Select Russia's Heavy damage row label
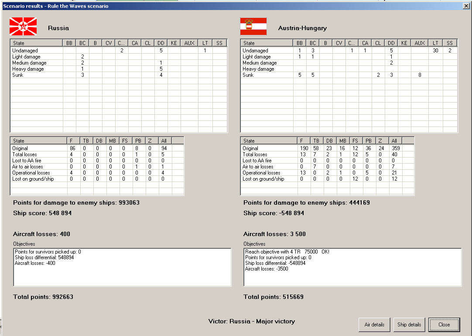This screenshot has width=472, height=336. click(x=28, y=69)
